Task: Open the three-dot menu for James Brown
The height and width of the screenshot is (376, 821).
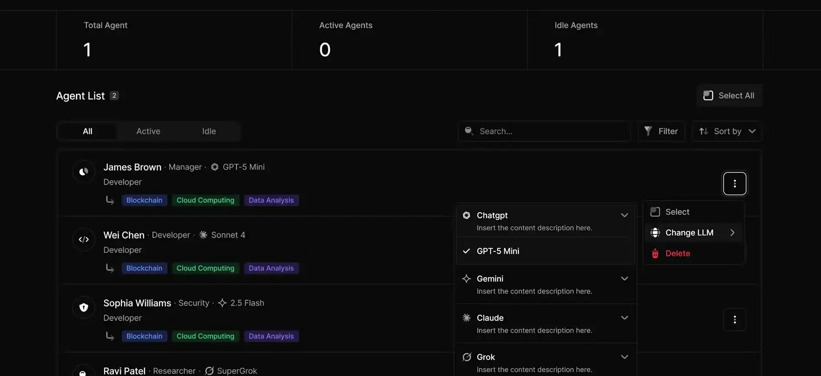Action: (734, 184)
